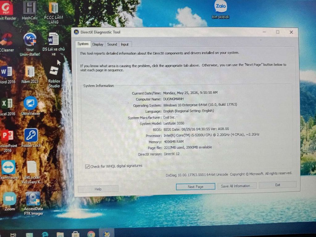Viewport: 316px width, 237px height.
Task: Click the Language value English
Action: point(189,111)
